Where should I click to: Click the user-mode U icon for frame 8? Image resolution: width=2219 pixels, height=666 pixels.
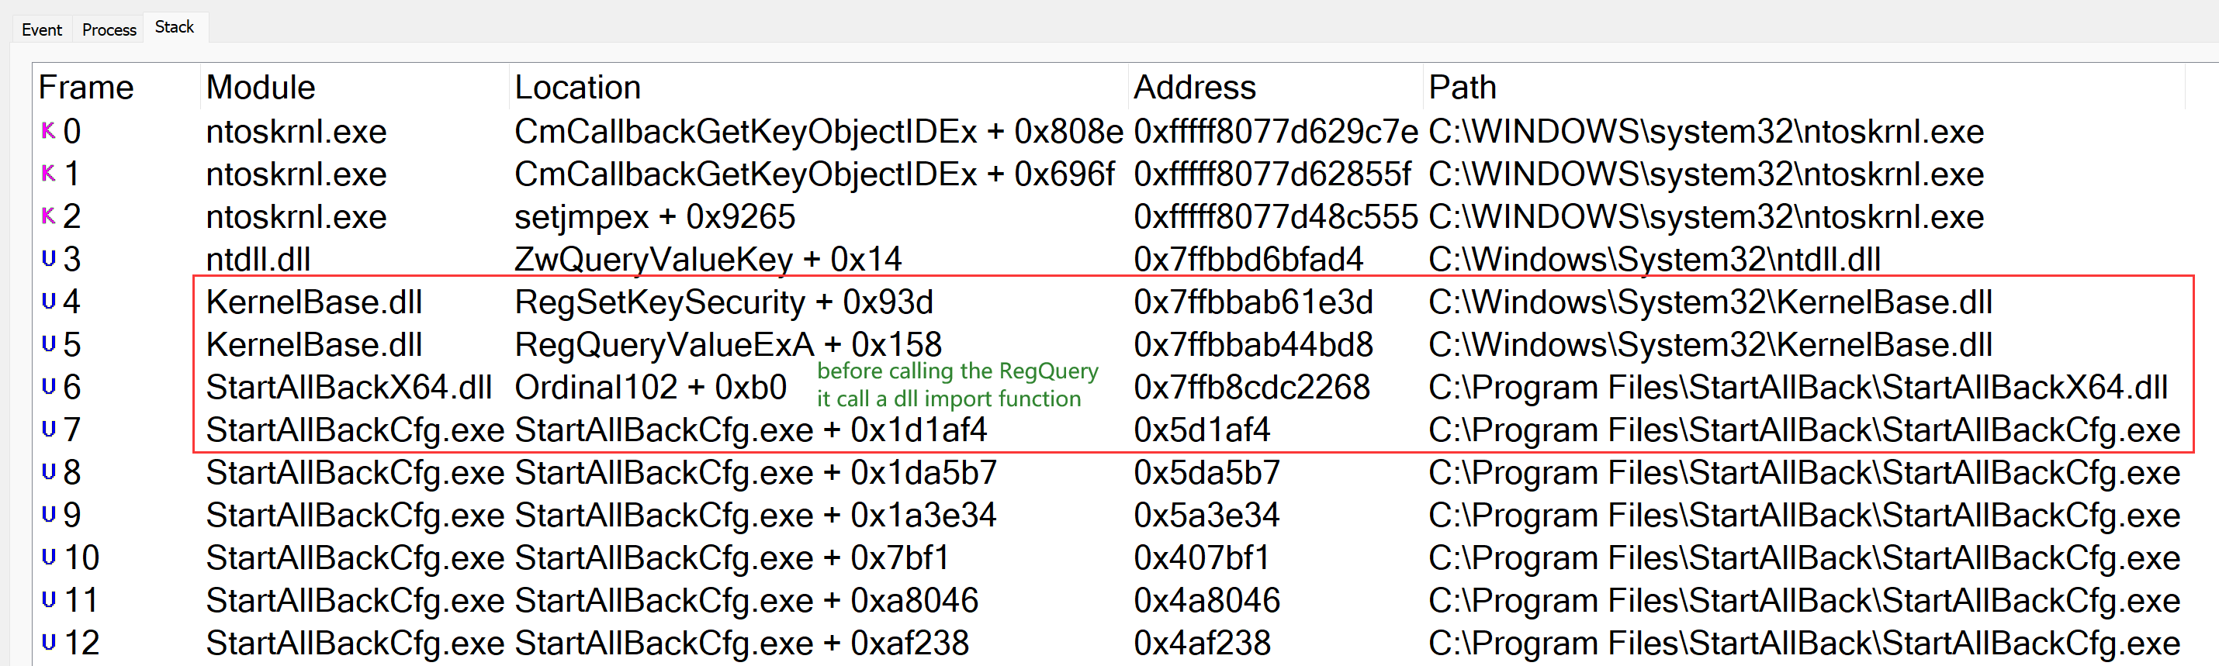(x=48, y=471)
